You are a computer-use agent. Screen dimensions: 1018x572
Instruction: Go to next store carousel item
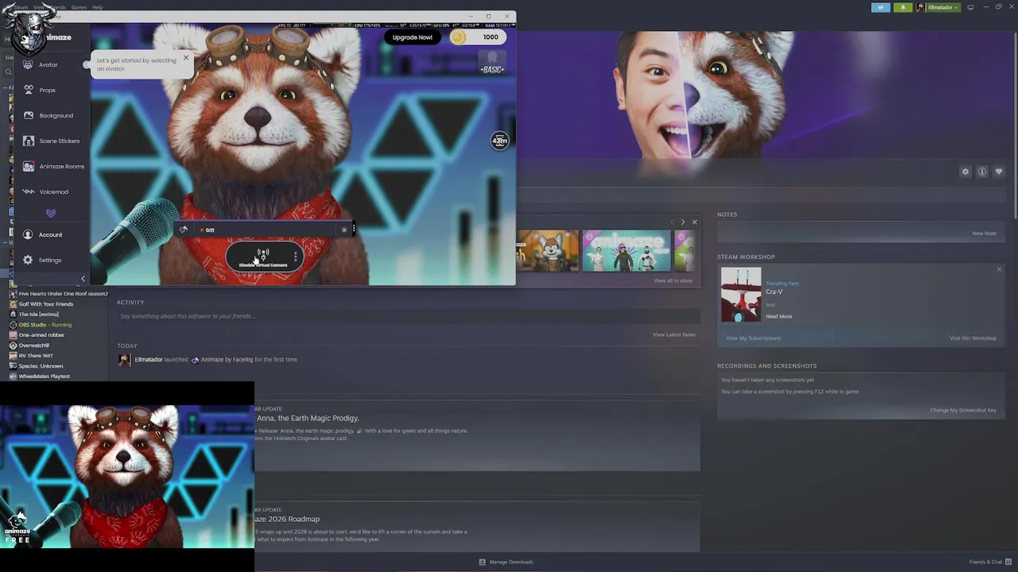coord(682,222)
